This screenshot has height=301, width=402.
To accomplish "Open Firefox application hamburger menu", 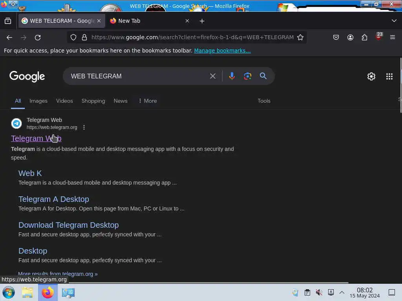I will click(393, 37).
